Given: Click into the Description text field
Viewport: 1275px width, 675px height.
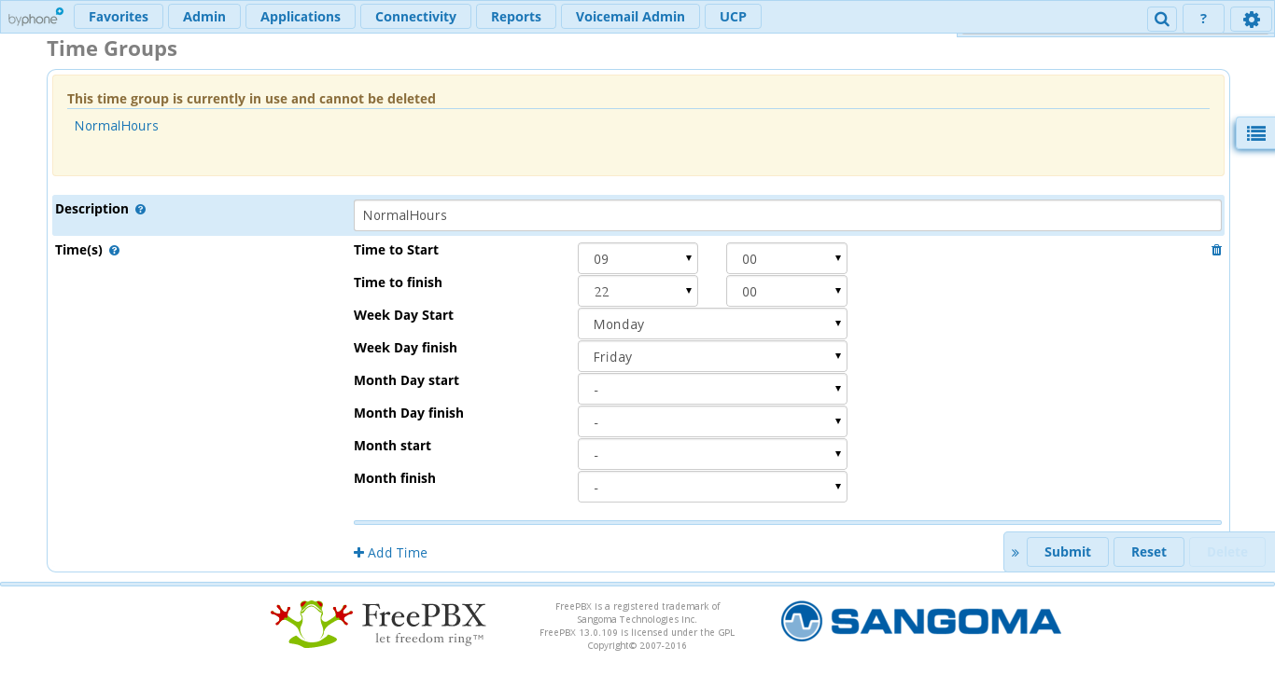Looking at the screenshot, I should pos(787,215).
